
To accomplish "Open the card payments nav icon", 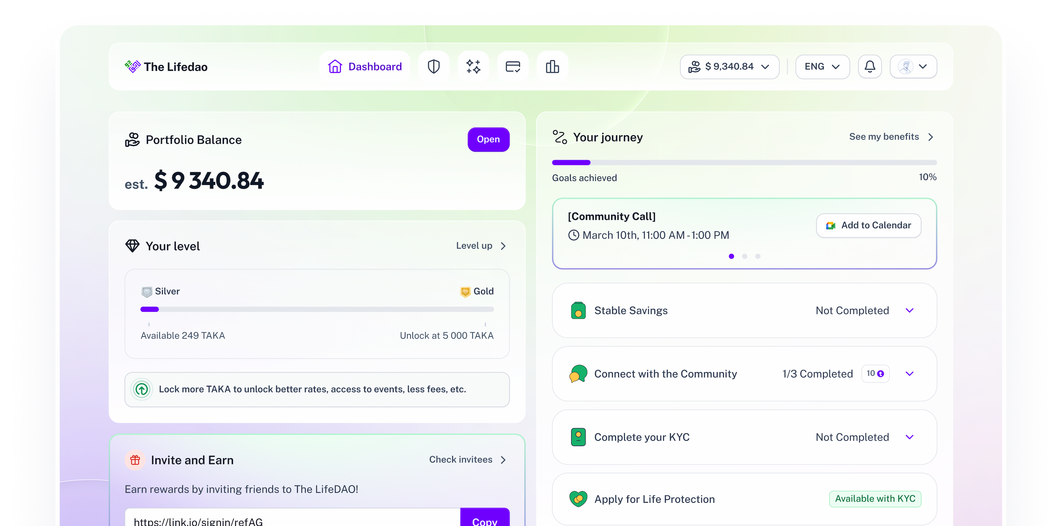I will pos(512,66).
